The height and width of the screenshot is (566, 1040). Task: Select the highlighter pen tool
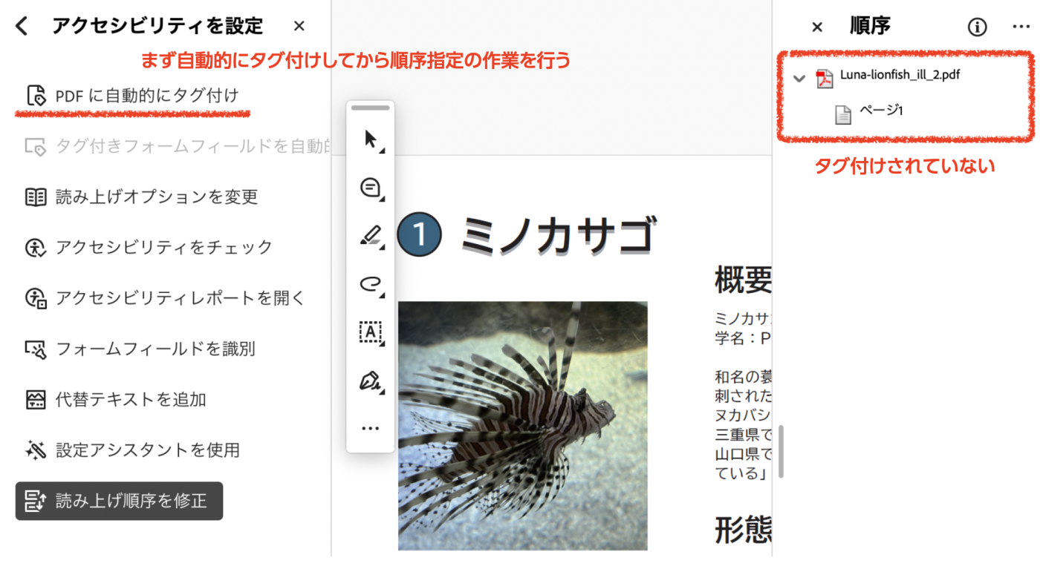pos(371,236)
